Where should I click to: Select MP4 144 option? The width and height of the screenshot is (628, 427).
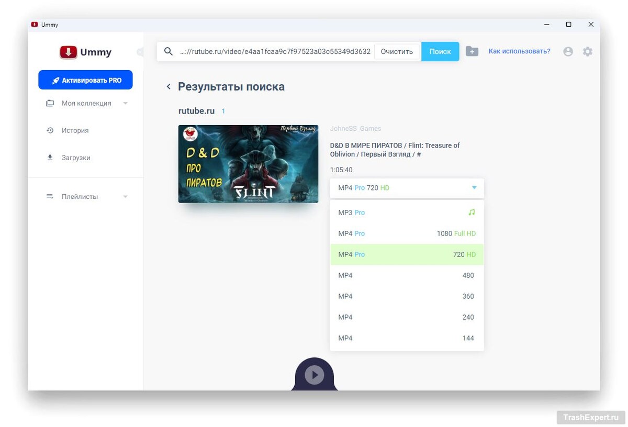[407, 338]
